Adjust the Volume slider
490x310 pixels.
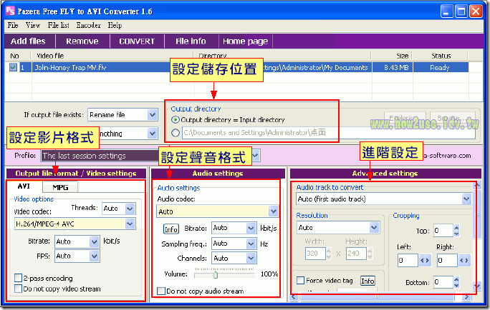(215, 274)
